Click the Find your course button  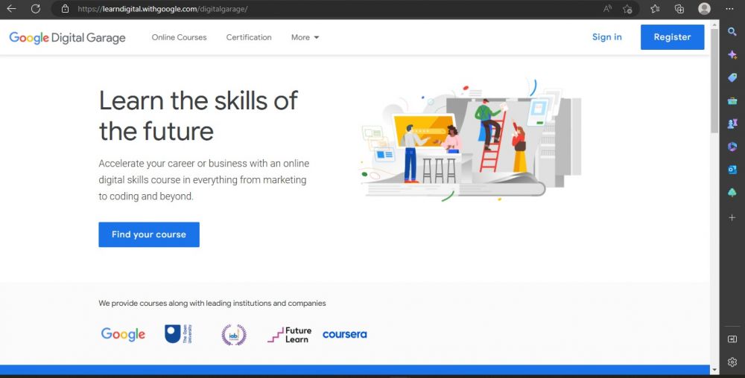[149, 234]
